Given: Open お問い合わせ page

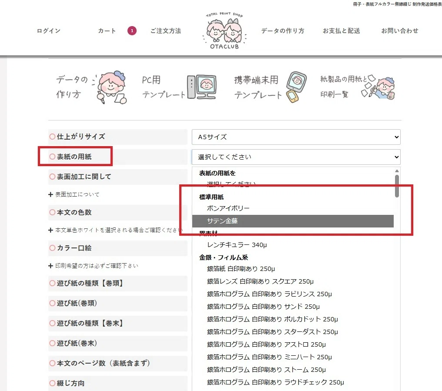Looking at the screenshot, I should (400, 31).
